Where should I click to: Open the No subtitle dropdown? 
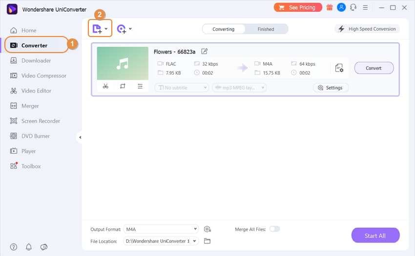pyautogui.click(x=182, y=88)
